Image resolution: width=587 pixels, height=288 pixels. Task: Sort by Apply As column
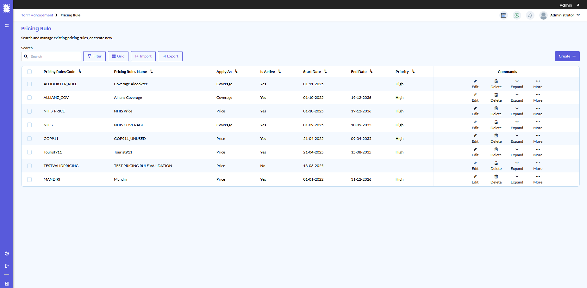click(236, 72)
